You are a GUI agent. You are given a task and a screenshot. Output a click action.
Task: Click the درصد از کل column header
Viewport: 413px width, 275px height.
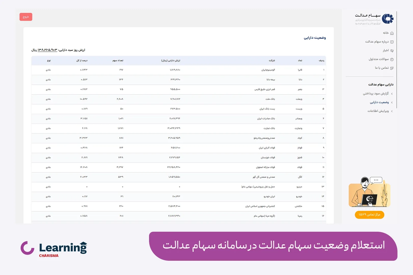click(x=82, y=61)
